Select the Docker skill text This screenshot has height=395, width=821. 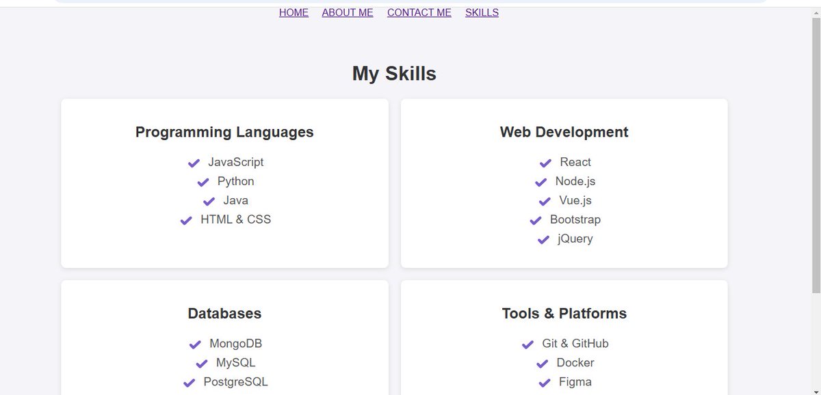[575, 363]
